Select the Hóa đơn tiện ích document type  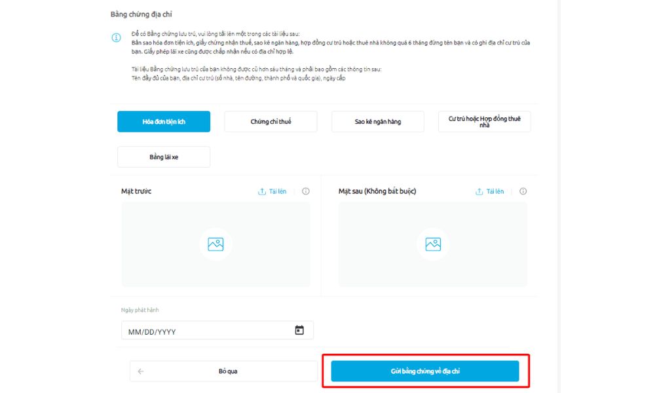pyautogui.click(x=164, y=122)
